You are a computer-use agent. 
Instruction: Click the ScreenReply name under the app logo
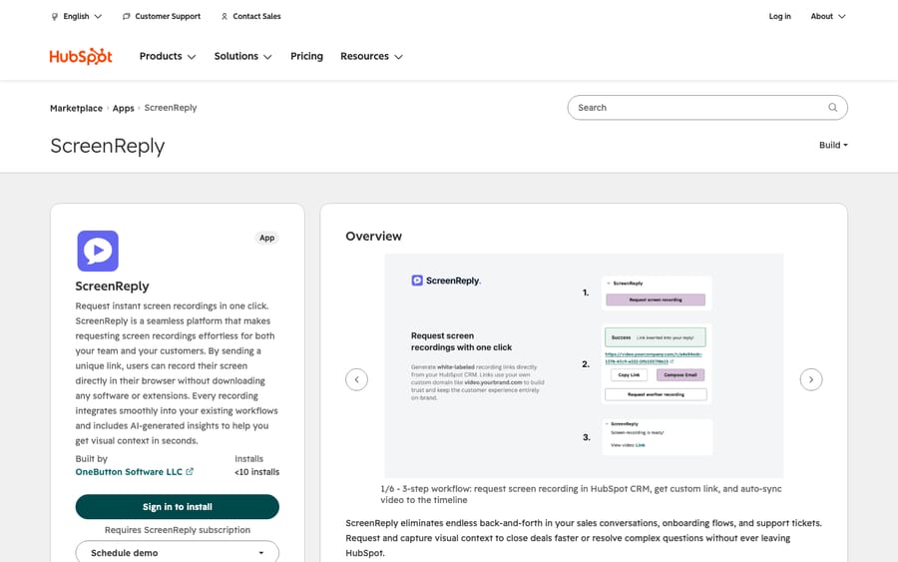click(x=112, y=285)
